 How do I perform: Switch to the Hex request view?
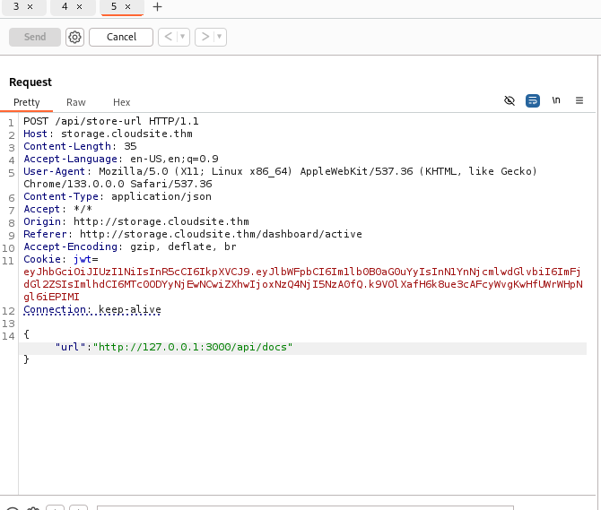(121, 103)
